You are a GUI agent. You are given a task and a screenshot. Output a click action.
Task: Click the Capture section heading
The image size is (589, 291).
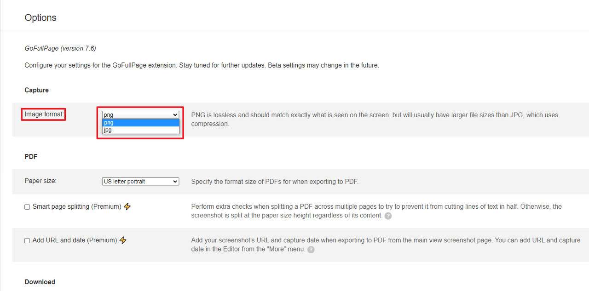point(37,90)
